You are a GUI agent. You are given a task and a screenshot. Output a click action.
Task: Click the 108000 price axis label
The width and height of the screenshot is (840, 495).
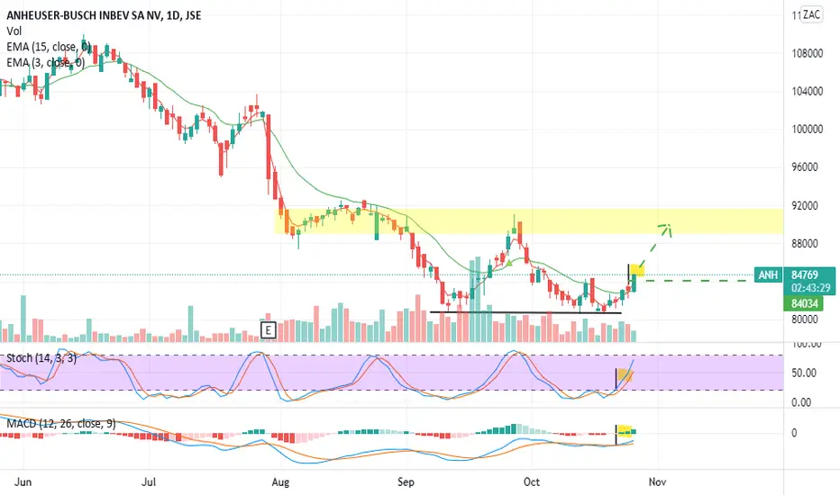[x=808, y=53]
